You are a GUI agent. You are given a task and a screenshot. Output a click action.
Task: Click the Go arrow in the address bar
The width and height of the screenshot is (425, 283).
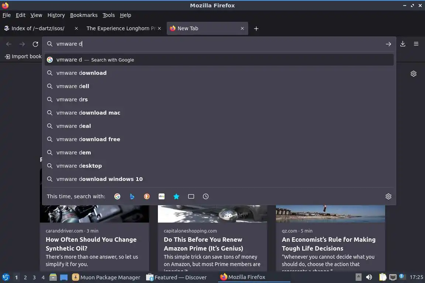pos(388,44)
